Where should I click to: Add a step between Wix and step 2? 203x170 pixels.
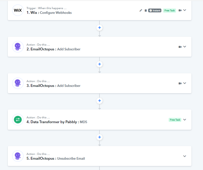(99, 28)
